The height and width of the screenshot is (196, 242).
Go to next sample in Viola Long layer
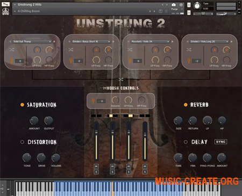coord(231,41)
